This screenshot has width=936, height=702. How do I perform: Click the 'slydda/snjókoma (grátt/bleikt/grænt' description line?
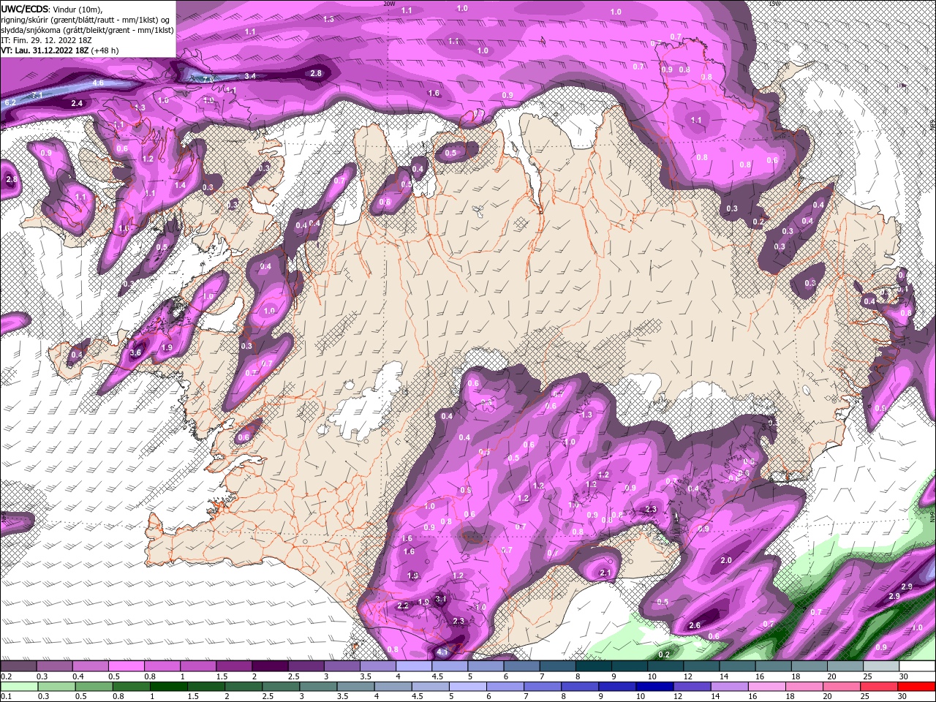point(86,30)
